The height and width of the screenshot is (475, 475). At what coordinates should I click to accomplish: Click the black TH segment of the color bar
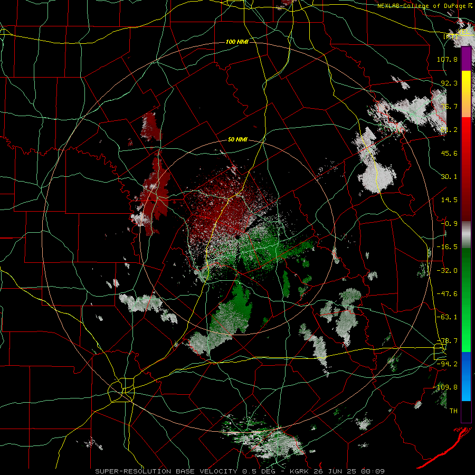point(466,411)
